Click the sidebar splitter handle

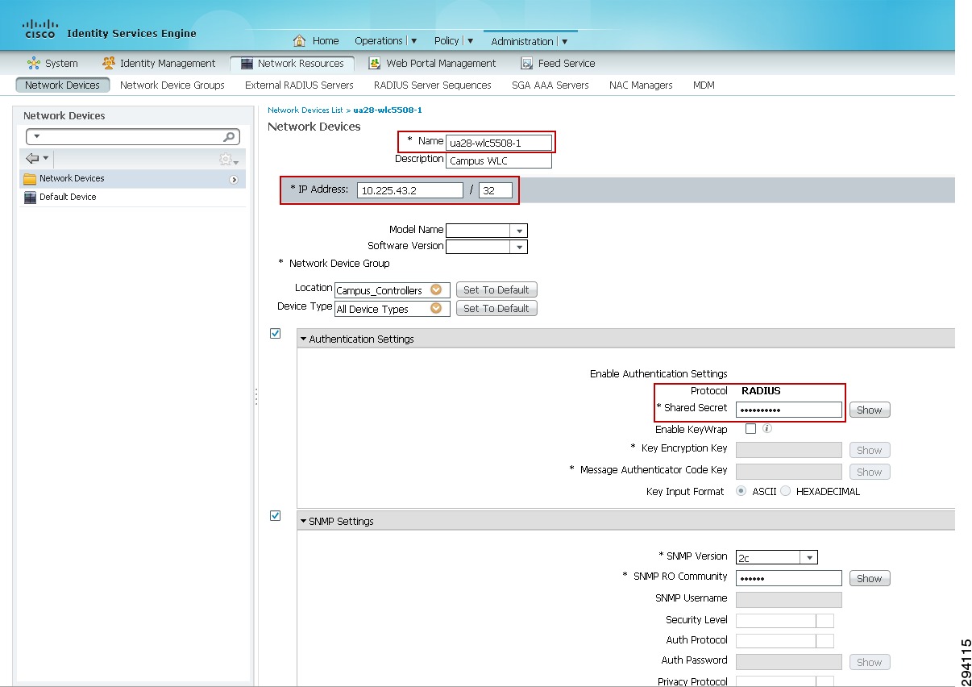pos(255,396)
